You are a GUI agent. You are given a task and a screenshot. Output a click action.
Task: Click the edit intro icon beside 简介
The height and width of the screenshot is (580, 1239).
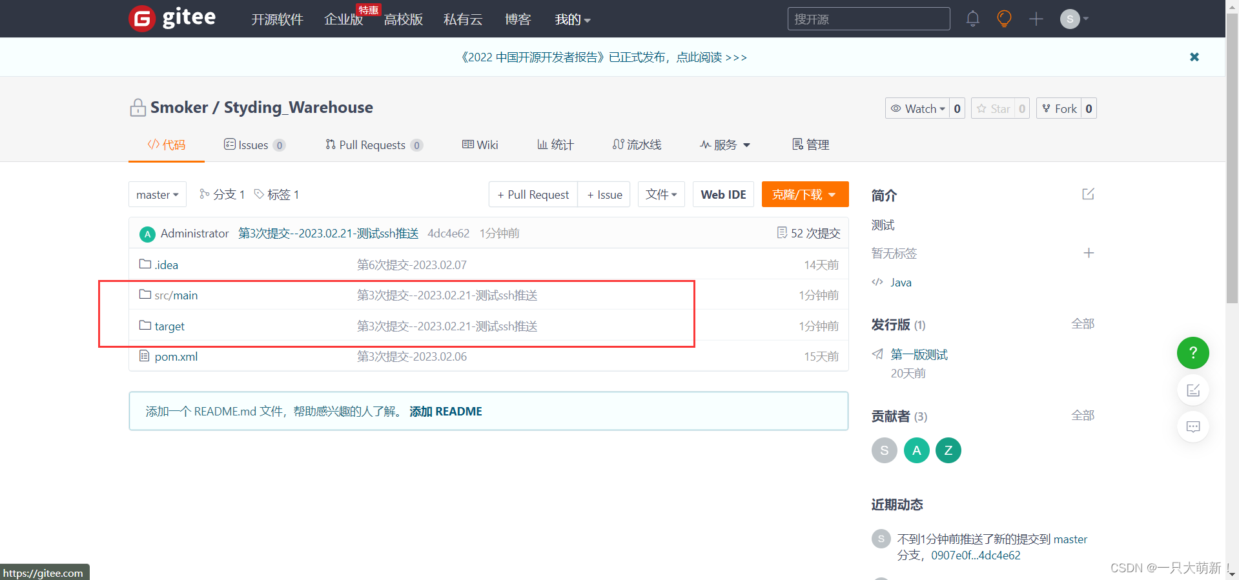[1088, 194]
